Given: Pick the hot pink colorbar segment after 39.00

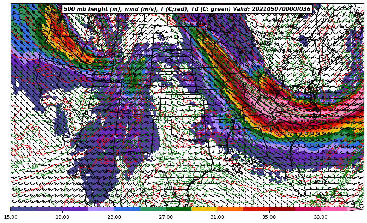Looking at the screenshot, I should [x=334, y=209].
